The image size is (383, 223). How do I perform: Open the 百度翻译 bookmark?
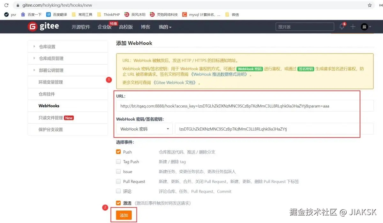57,15
